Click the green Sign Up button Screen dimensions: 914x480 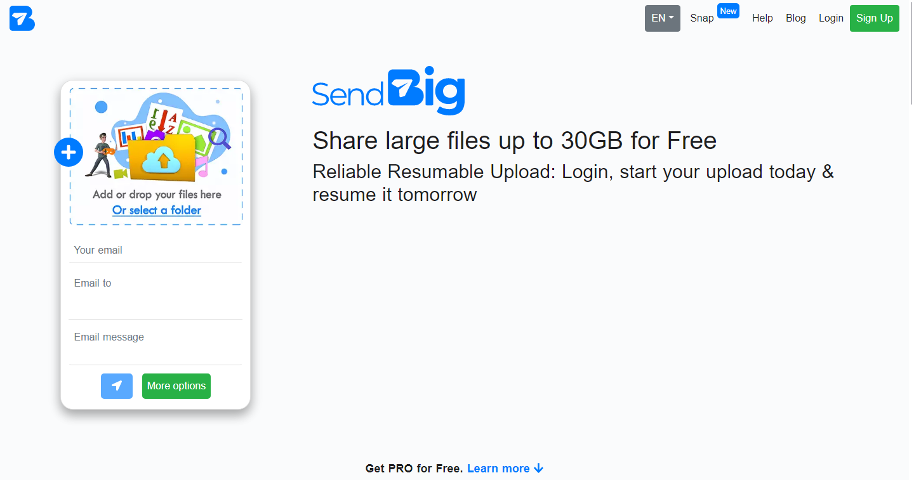tap(874, 18)
